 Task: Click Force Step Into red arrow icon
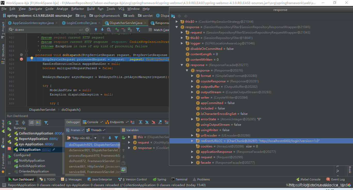154,122
